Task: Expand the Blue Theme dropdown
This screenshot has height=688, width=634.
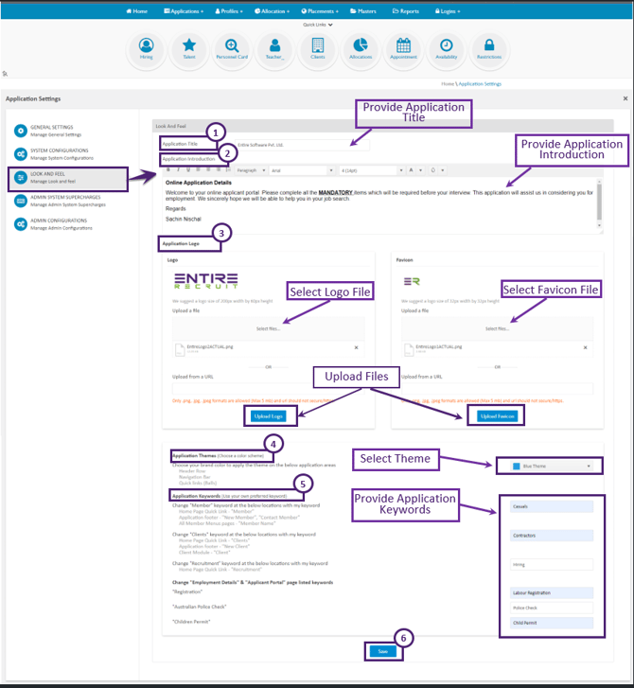Action: pos(548,466)
